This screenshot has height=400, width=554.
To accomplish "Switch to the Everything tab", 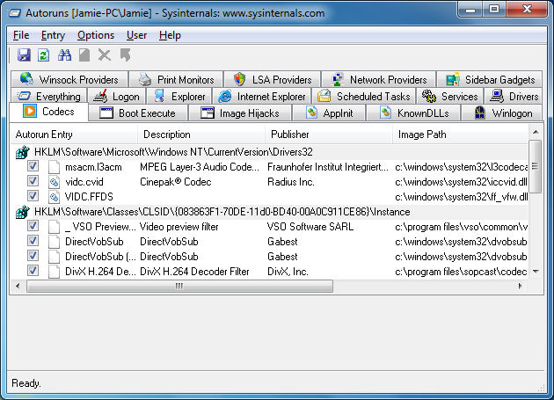I will (48, 96).
